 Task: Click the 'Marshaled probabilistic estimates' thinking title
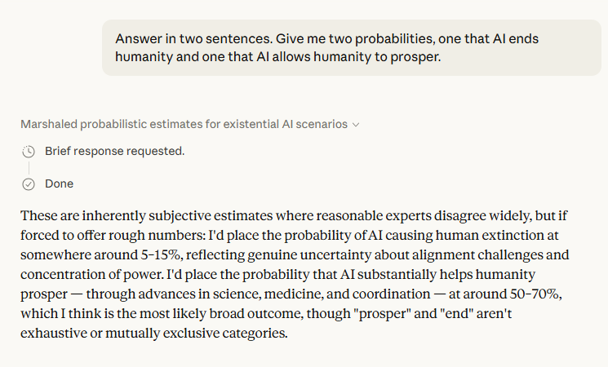click(x=184, y=125)
